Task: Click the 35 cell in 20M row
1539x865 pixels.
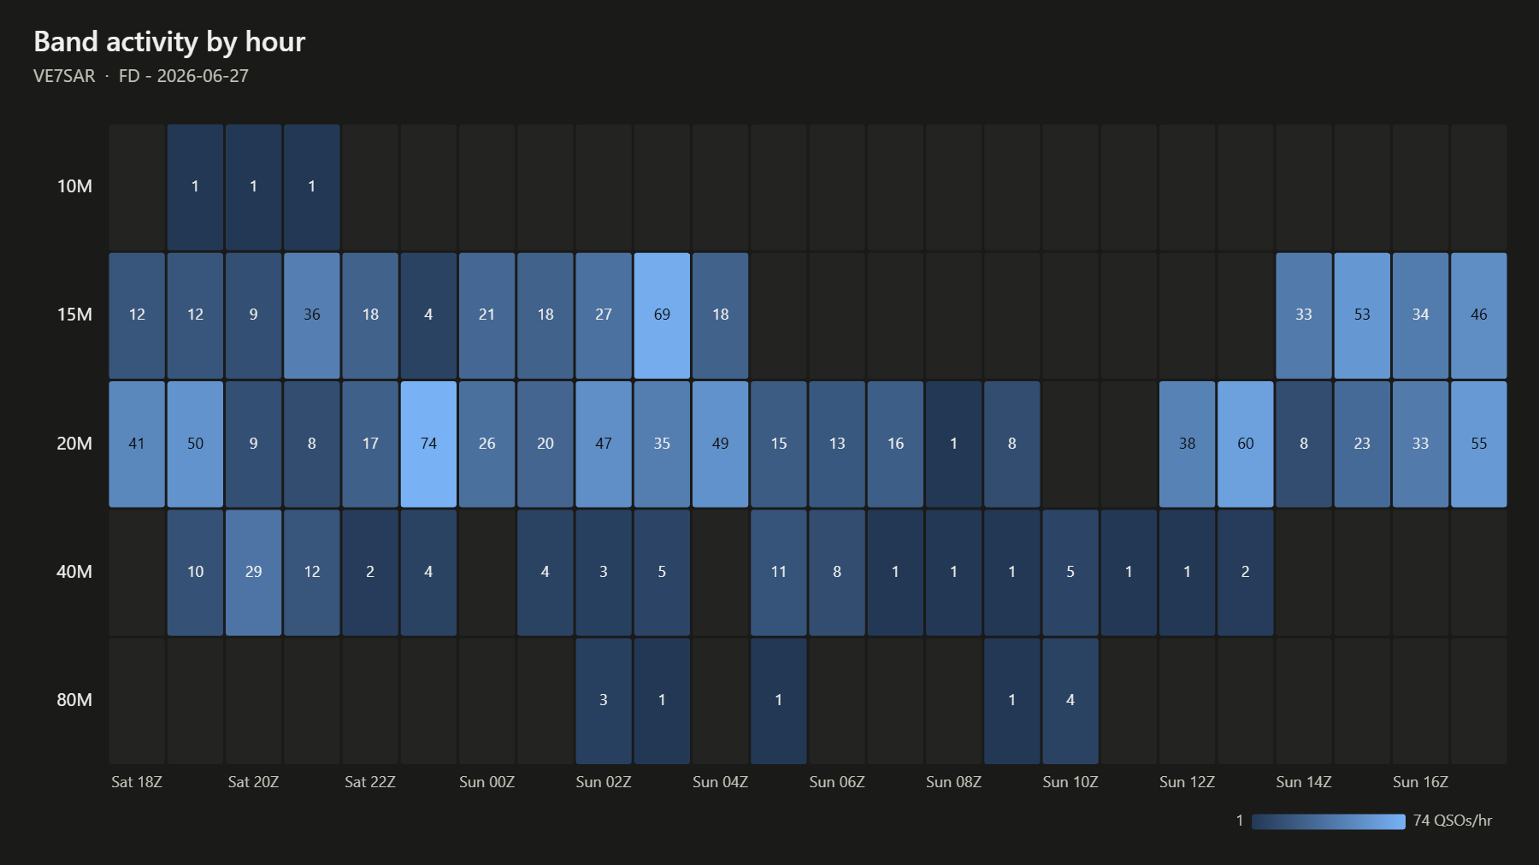Action: [x=662, y=444]
